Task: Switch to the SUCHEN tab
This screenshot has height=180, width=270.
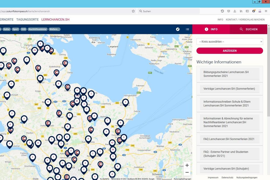Action: pos(248,29)
